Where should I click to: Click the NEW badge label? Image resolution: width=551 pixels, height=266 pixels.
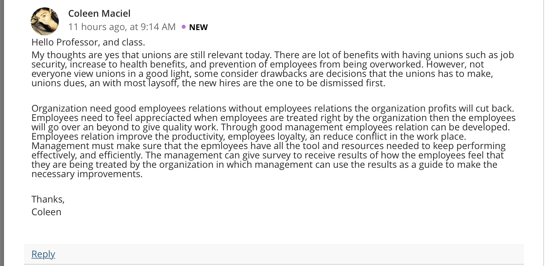pos(198,27)
